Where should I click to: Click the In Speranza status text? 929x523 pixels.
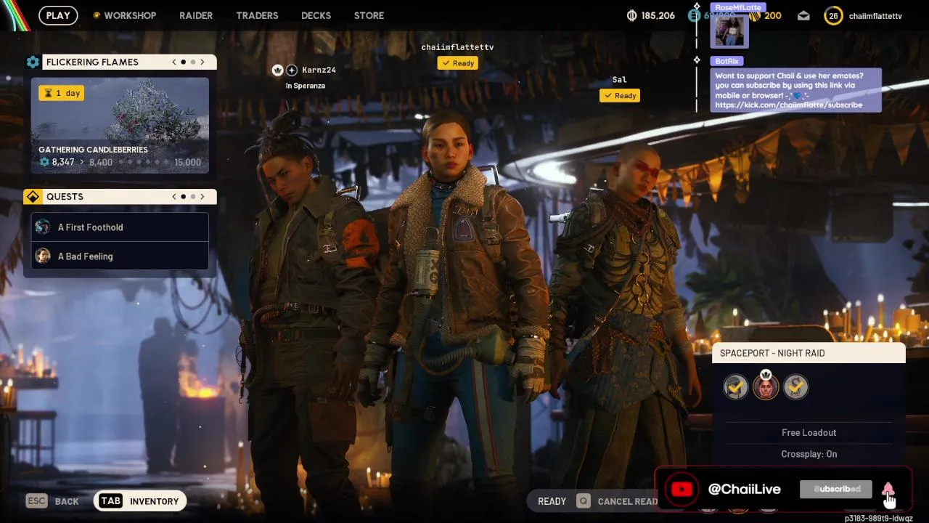point(306,86)
